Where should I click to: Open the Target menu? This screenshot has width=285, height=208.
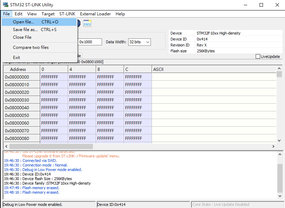point(48,14)
